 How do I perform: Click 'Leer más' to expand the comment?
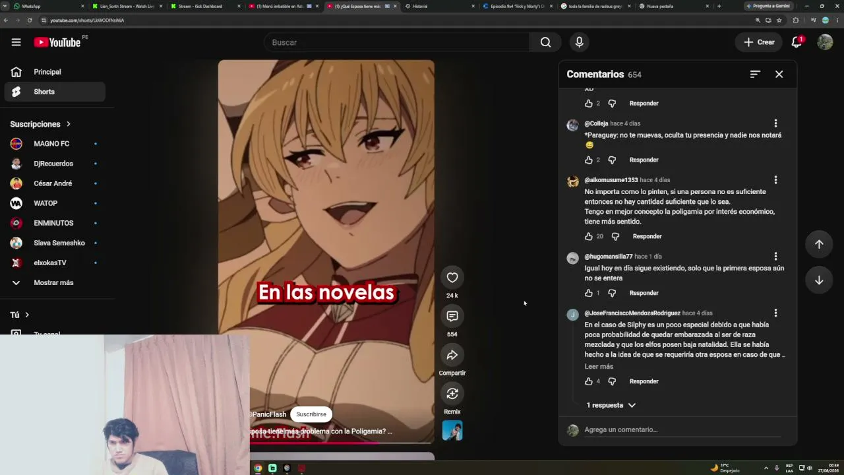599,366
